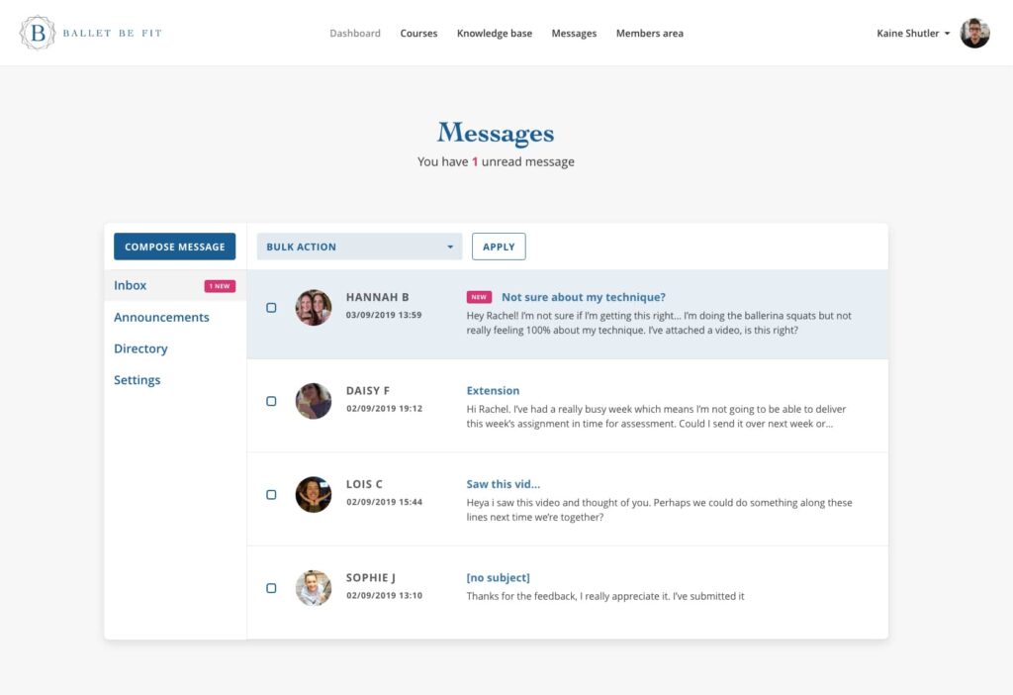This screenshot has width=1013, height=695.
Task: Open the message titled Extension
Action: coord(493,390)
